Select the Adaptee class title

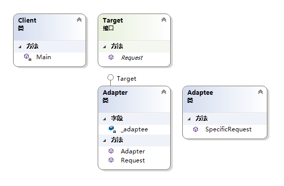[200, 93]
